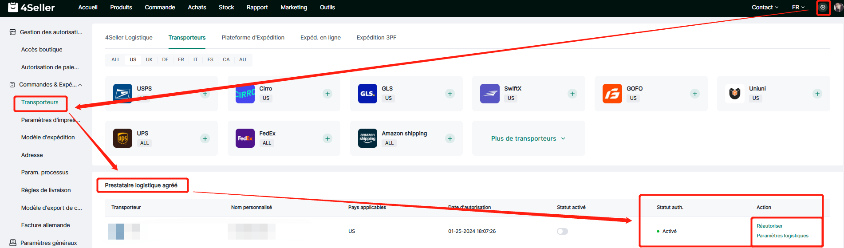
Task: Click the UPS carrier logo
Action: coord(122,138)
